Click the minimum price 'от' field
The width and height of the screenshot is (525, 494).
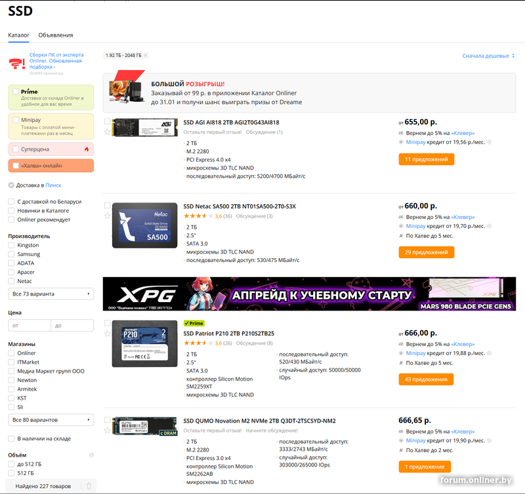[x=30, y=325]
